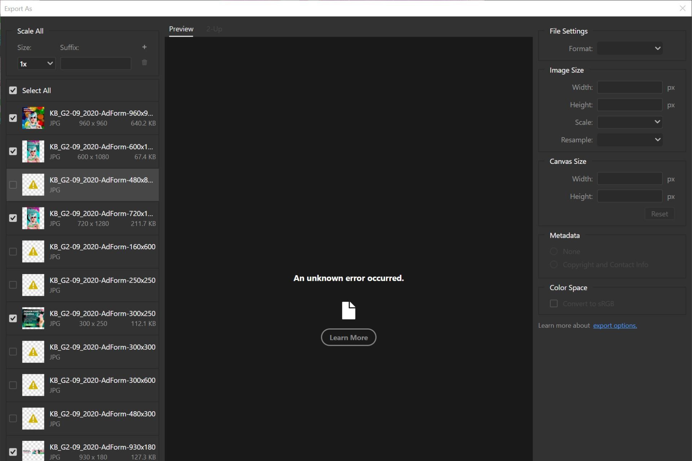Click the document icon under error message
692x461 pixels.
tap(349, 310)
